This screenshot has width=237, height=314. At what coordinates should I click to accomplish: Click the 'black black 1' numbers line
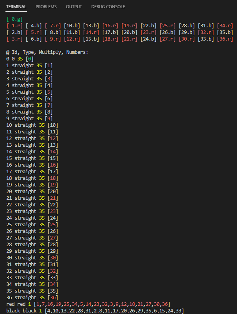pos(95,310)
